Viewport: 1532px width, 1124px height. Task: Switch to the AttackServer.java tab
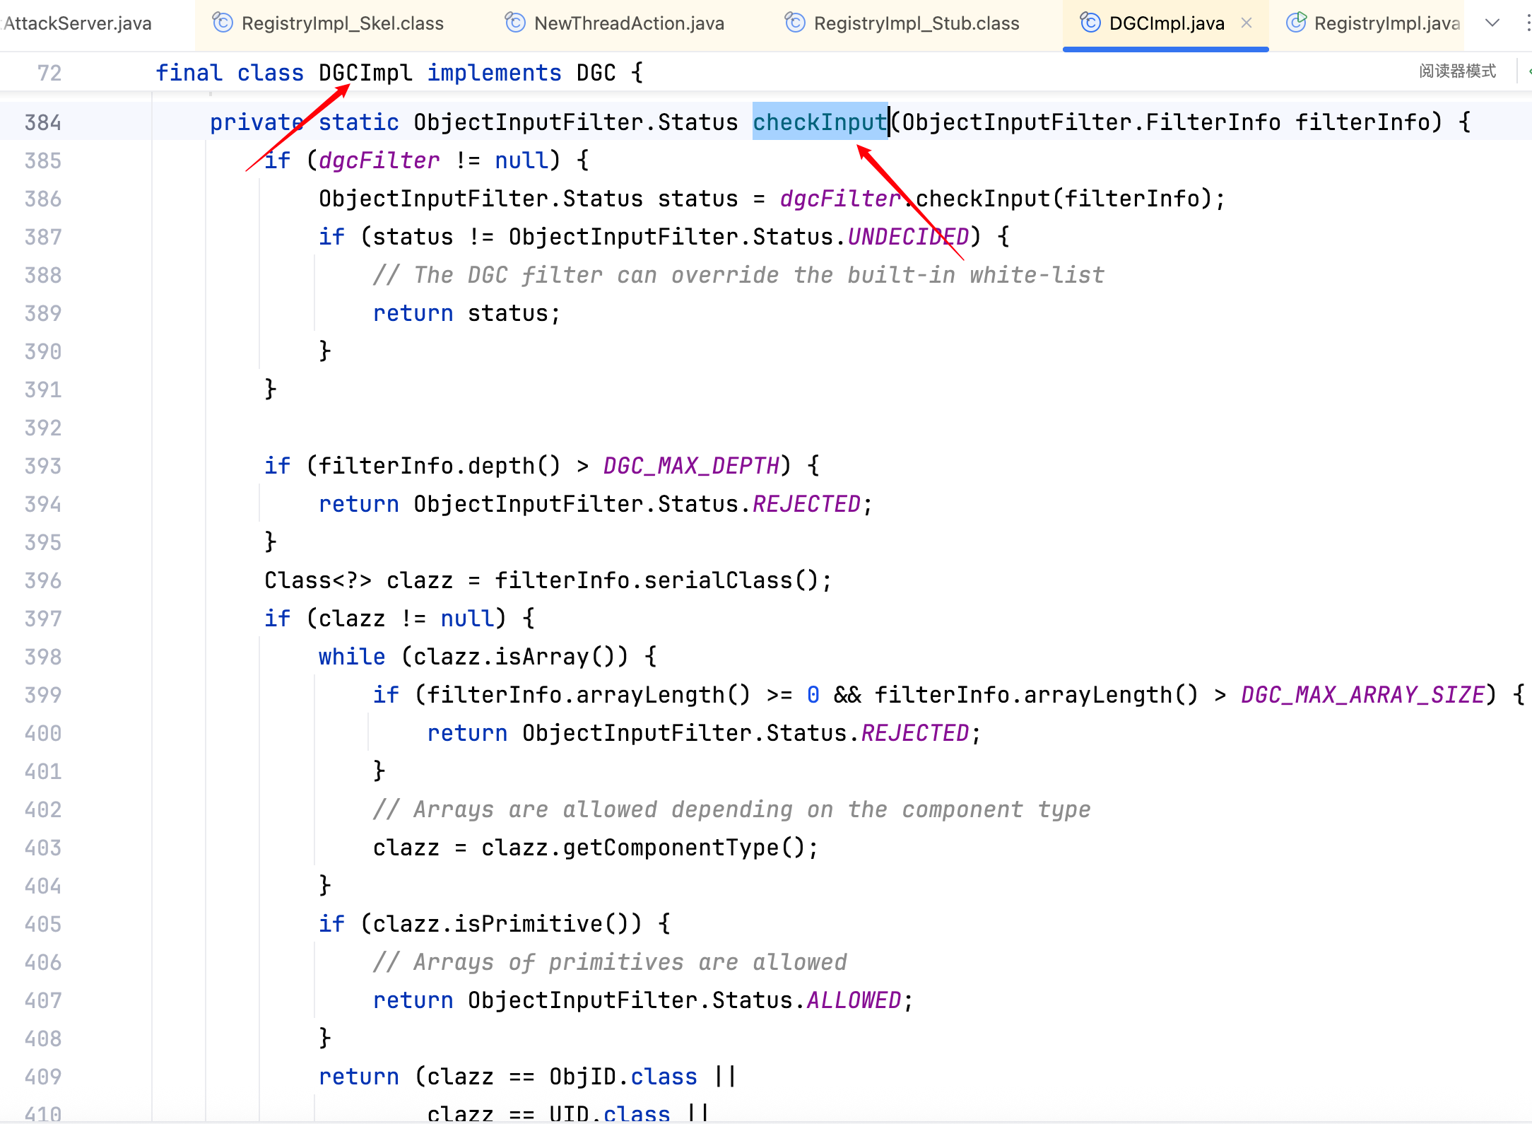click(78, 23)
